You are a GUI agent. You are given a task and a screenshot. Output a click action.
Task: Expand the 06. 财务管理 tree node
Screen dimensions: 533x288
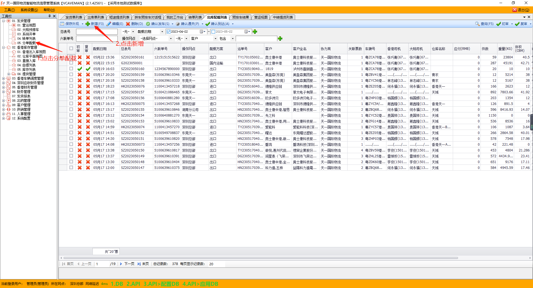(x=4, y=92)
